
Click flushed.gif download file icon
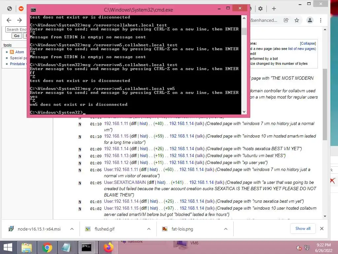pyautogui.click(x=88, y=229)
